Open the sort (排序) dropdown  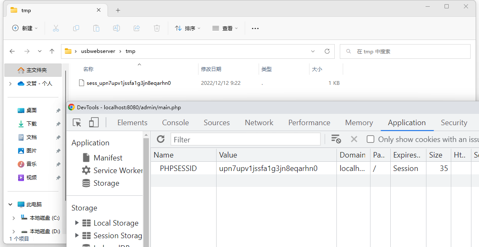188,28
